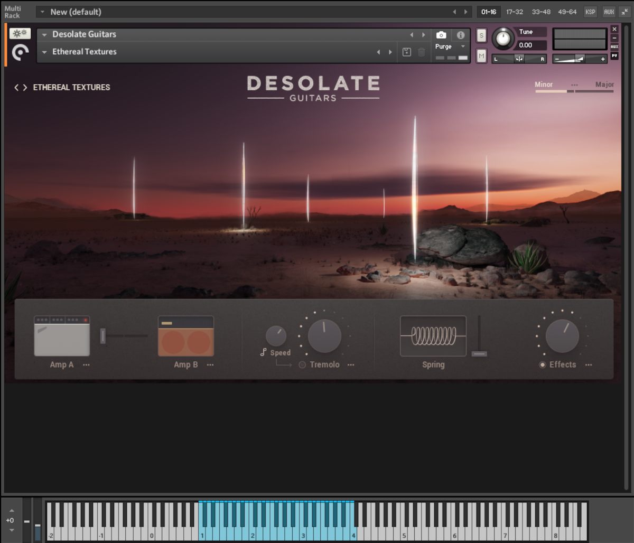Disable the Effects power toggle
The image size is (634, 543).
542,364
